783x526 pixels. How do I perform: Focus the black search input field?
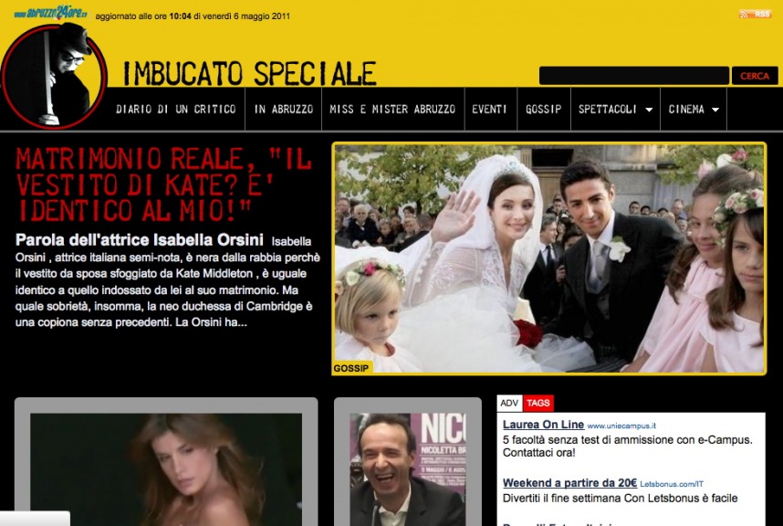point(633,76)
